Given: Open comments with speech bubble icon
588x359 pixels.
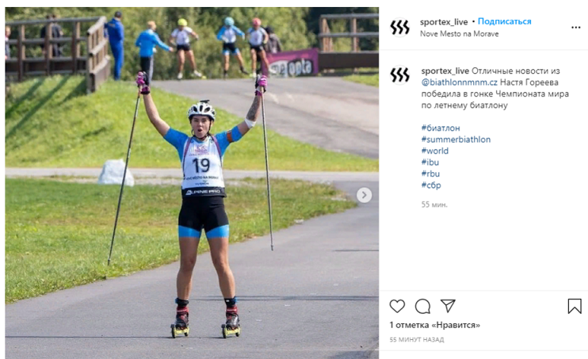Looking at the screenshot, I should click(422, 307).
